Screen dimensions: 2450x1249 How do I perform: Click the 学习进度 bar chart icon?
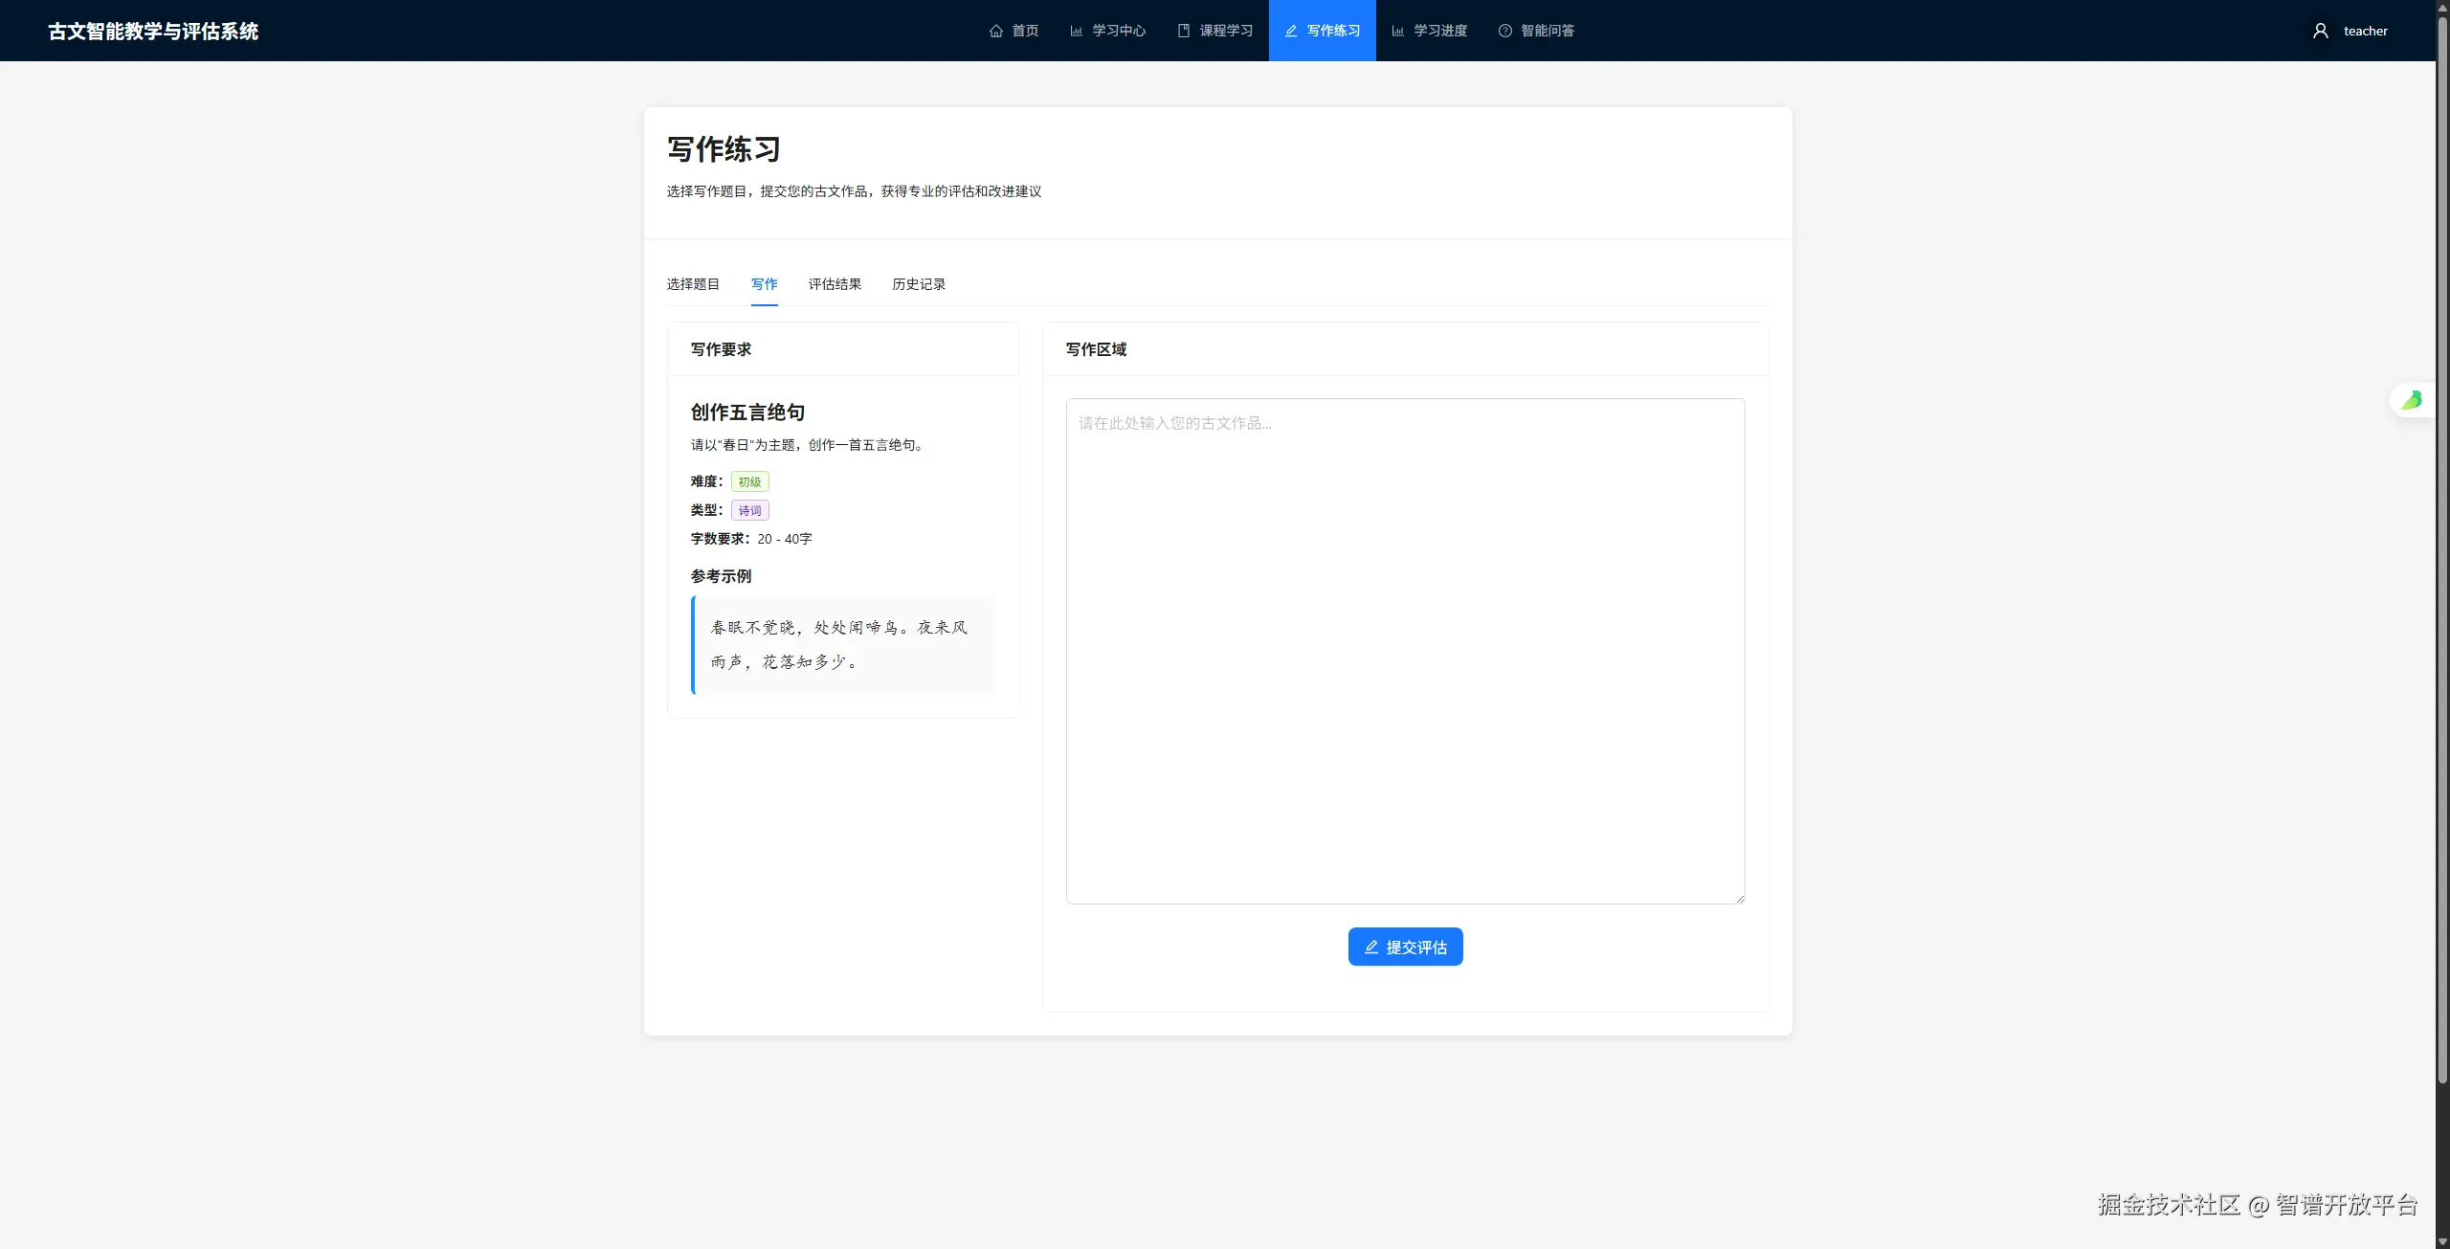pos(1397,31)
